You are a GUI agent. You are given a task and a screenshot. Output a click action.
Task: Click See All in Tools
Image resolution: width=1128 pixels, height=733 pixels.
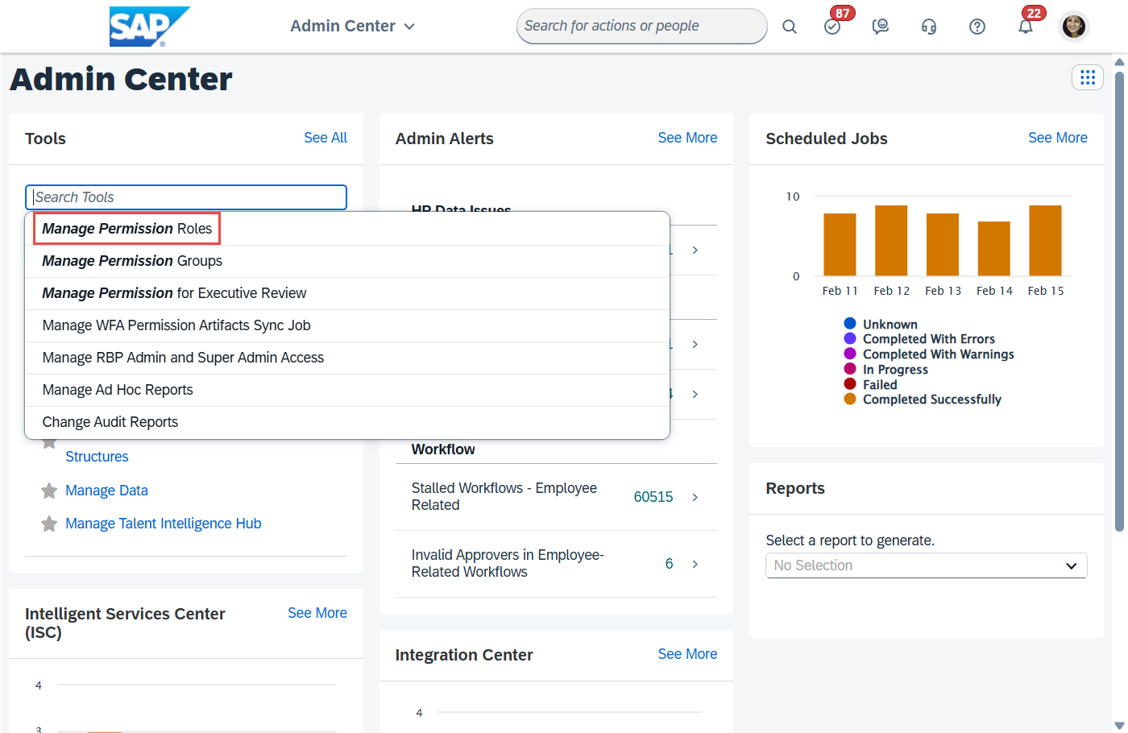click(326, 138)
